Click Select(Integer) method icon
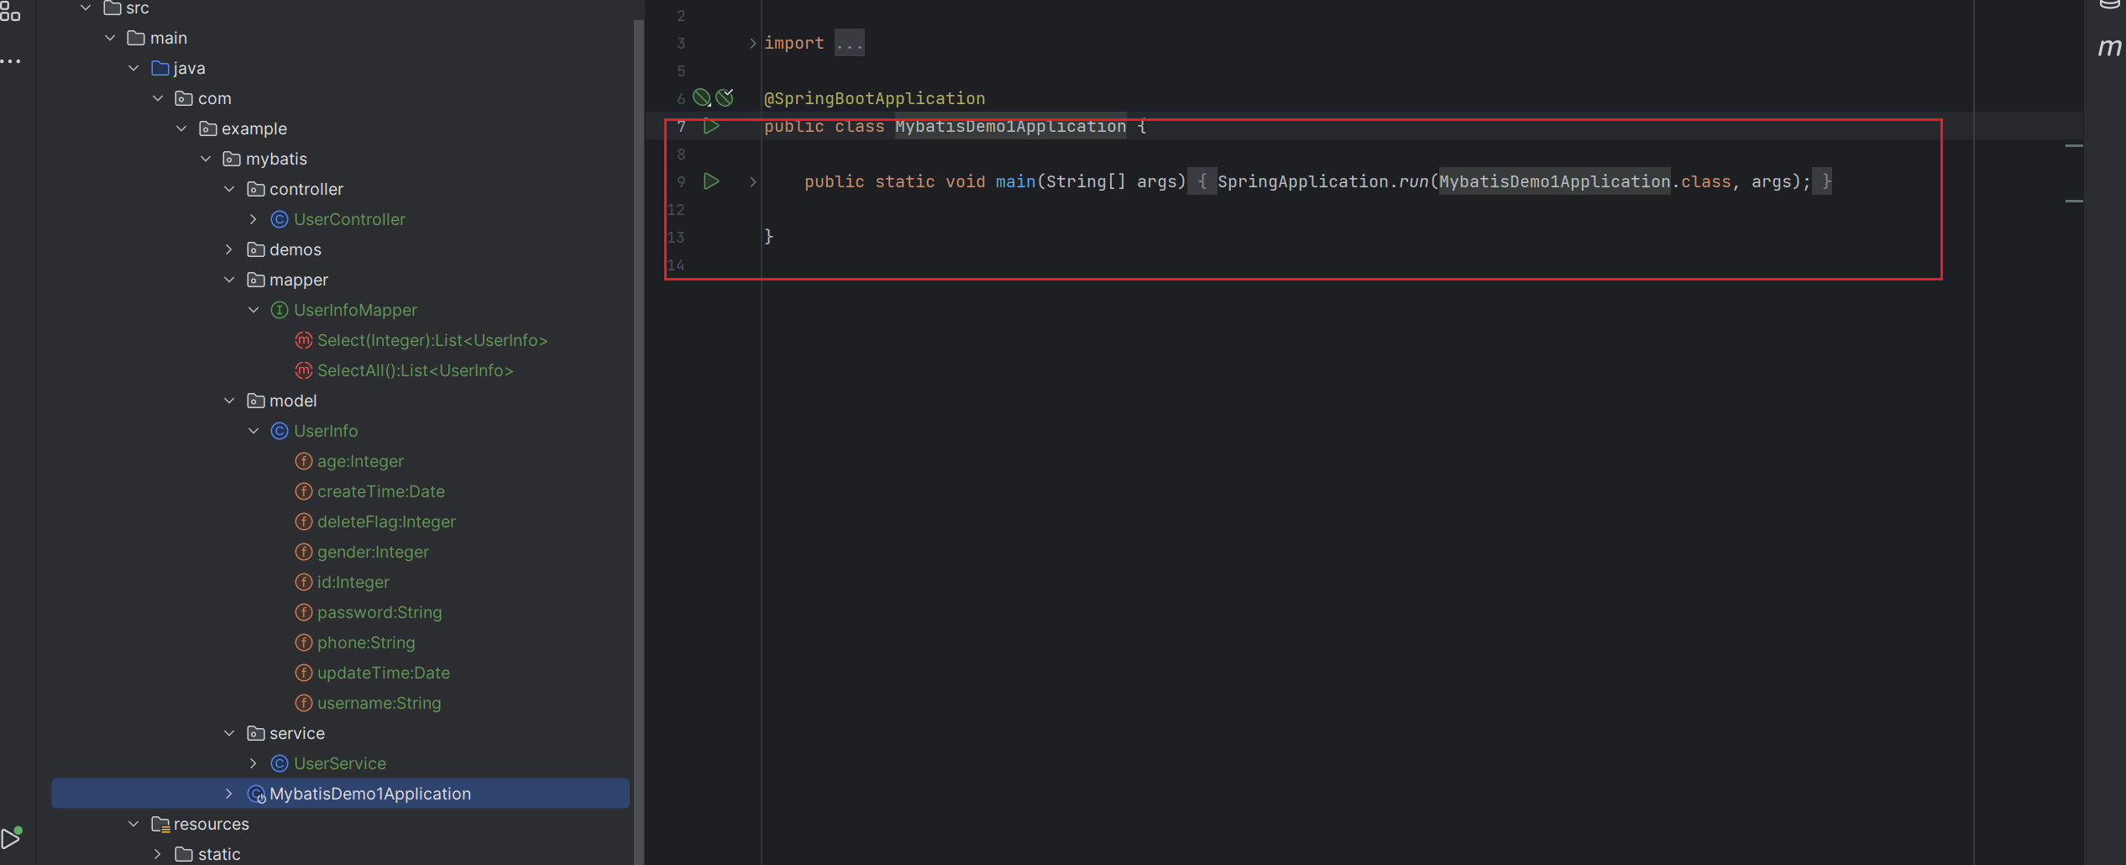The width and height of the screenshot is (2126, 865). 304,340
